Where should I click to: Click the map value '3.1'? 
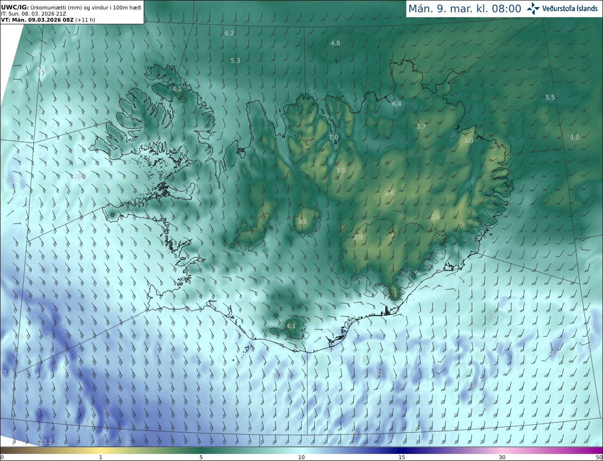(x=302, y=221)
